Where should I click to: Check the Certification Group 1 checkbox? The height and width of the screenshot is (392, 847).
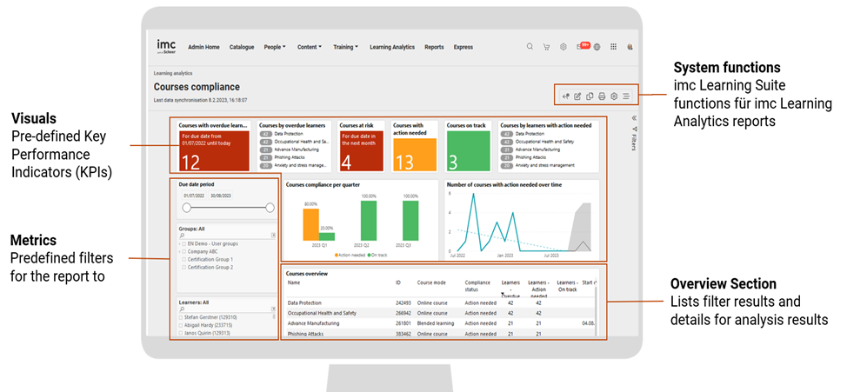click(x=184, y=258)
